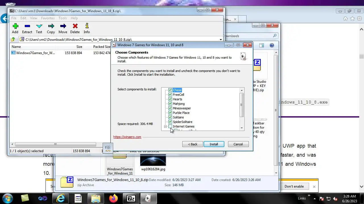The width and height of the screenshot is (364, 204).
Task: Uncheck the Minesweeper component
Action: 170,108
